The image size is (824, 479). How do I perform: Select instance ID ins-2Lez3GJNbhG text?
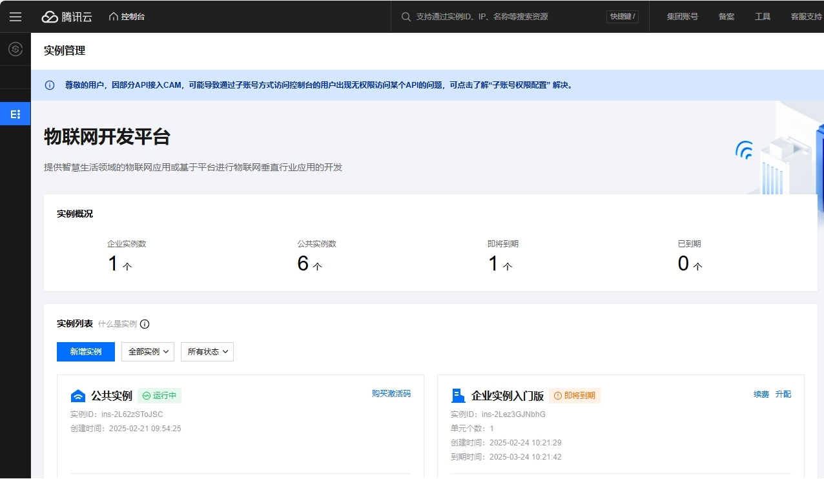(x=513, y=414)
